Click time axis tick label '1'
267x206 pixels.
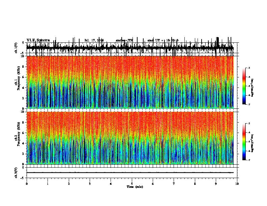pyautogui.click(x=48, y=183)
